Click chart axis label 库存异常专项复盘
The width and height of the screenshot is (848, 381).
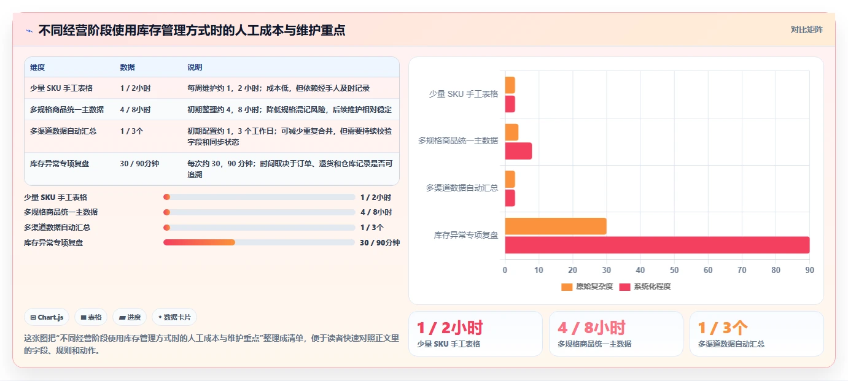[465, 235]
